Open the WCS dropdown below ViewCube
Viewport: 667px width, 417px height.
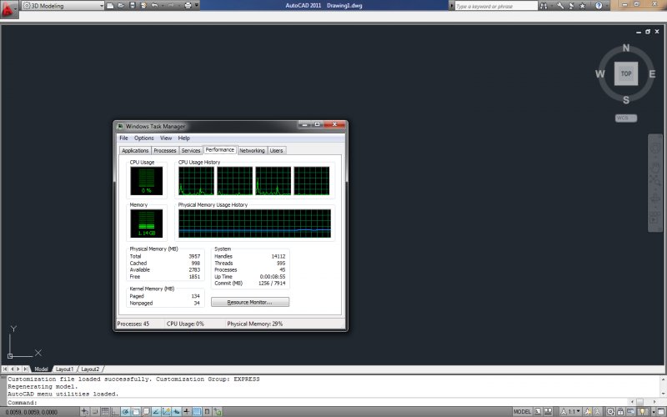click(x=626, y=118)
